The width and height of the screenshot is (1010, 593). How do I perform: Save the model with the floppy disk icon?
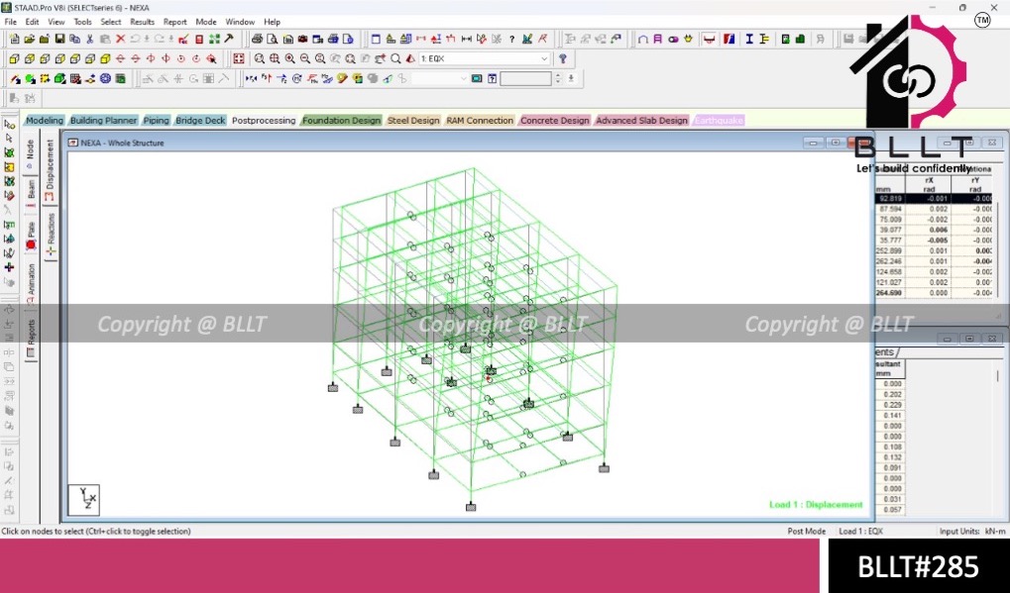tap(59, 39)
